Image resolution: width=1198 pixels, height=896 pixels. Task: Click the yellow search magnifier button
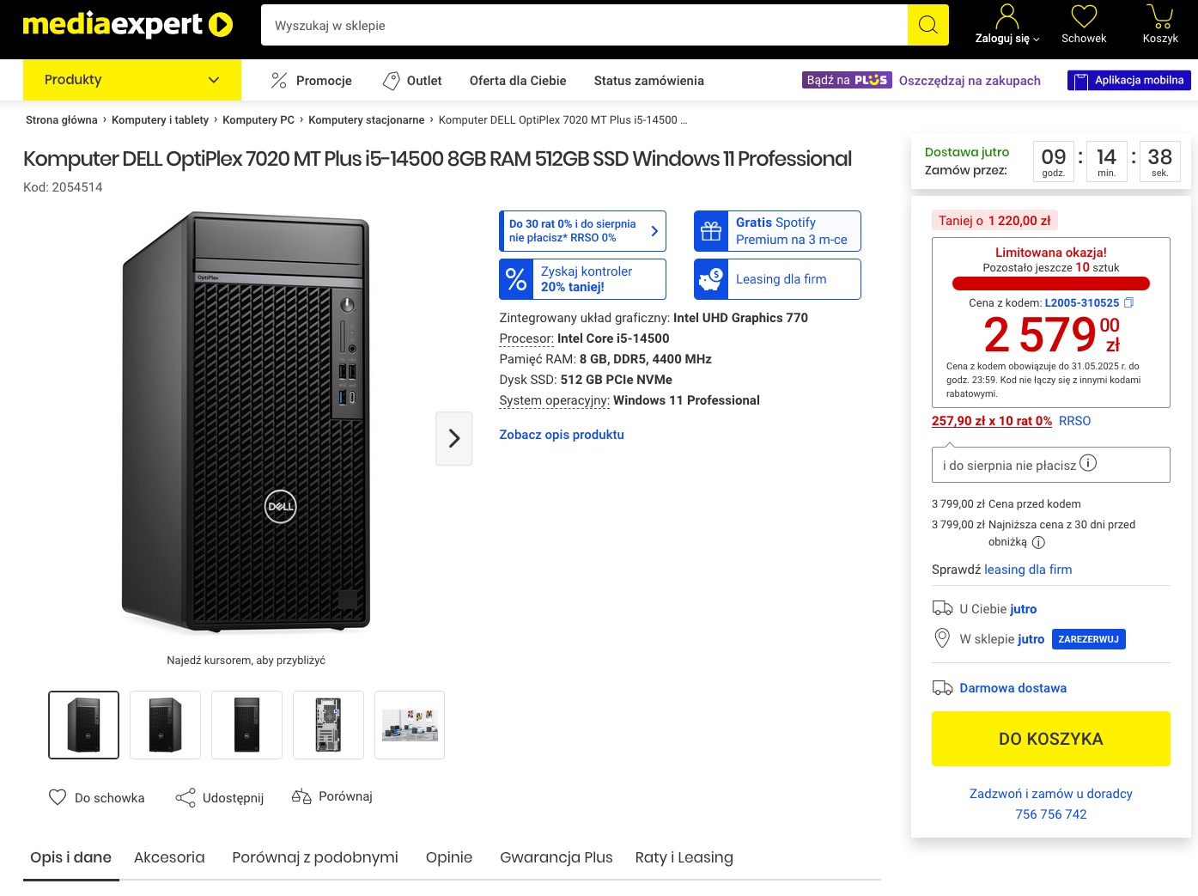927,25
